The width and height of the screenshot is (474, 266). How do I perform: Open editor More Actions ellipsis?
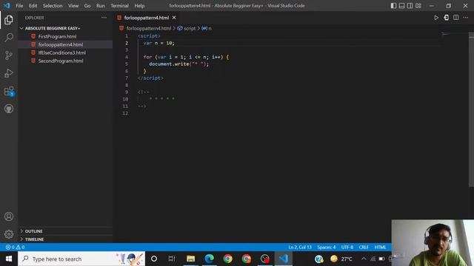pos(466,18)
